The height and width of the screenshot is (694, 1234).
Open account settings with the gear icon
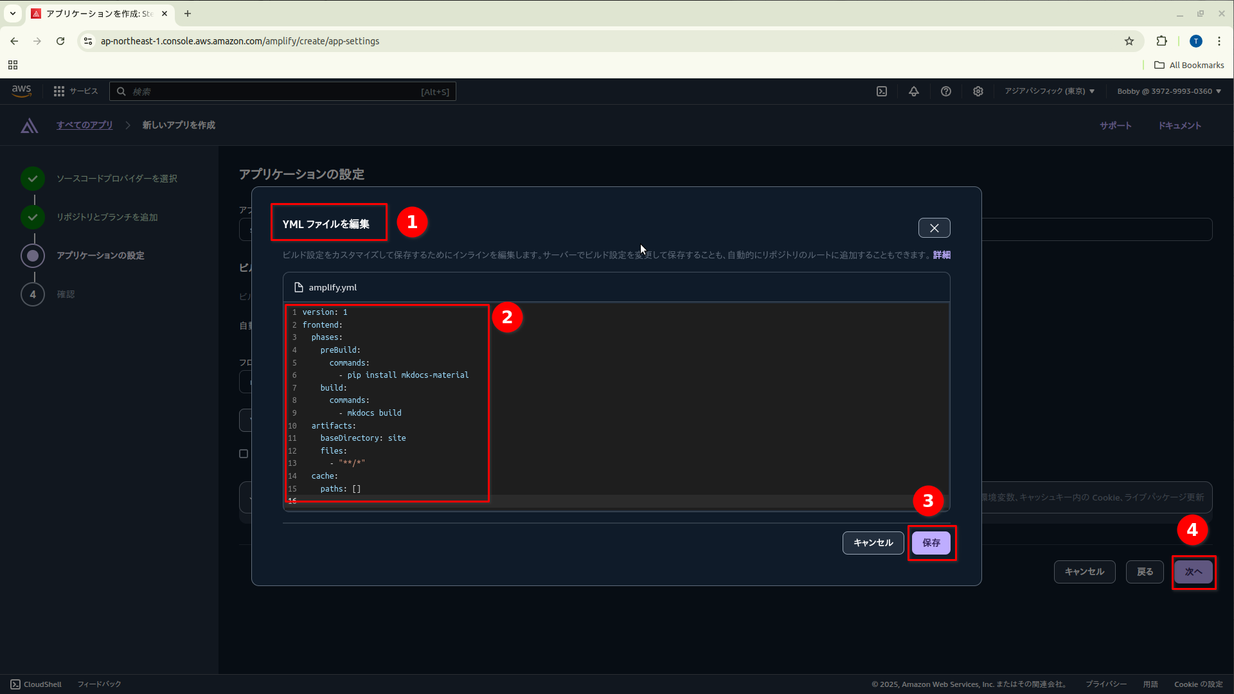tap(978, 91)
